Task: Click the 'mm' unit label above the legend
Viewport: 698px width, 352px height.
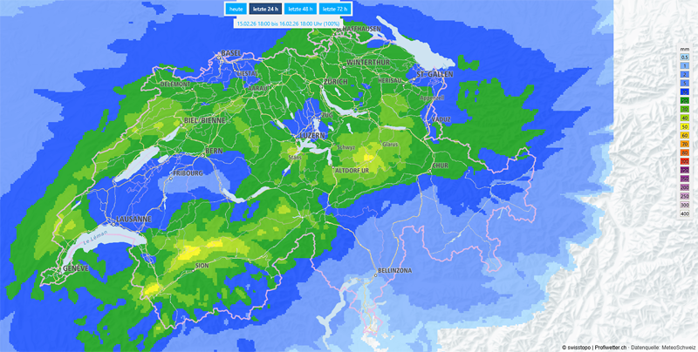Action: click(685, 50)
